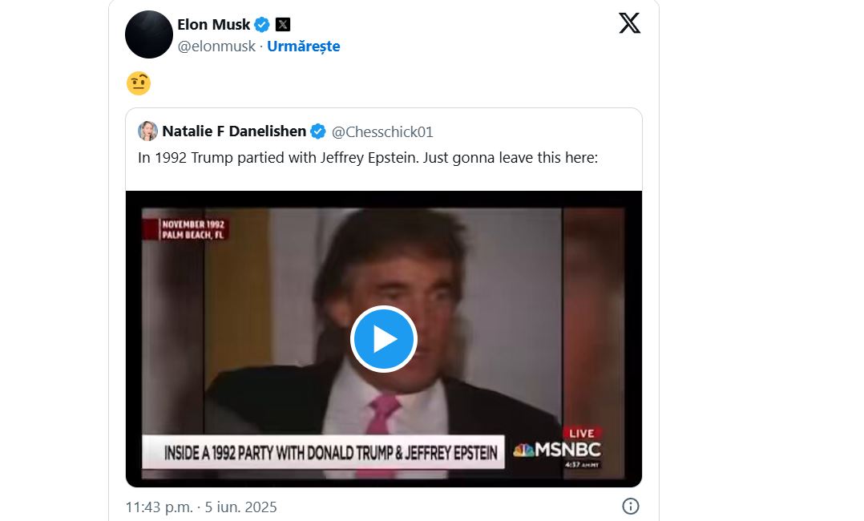Click the MSNBC logo in the video
Viewport: 864px width, 521px height.
(x=557, y=450)
